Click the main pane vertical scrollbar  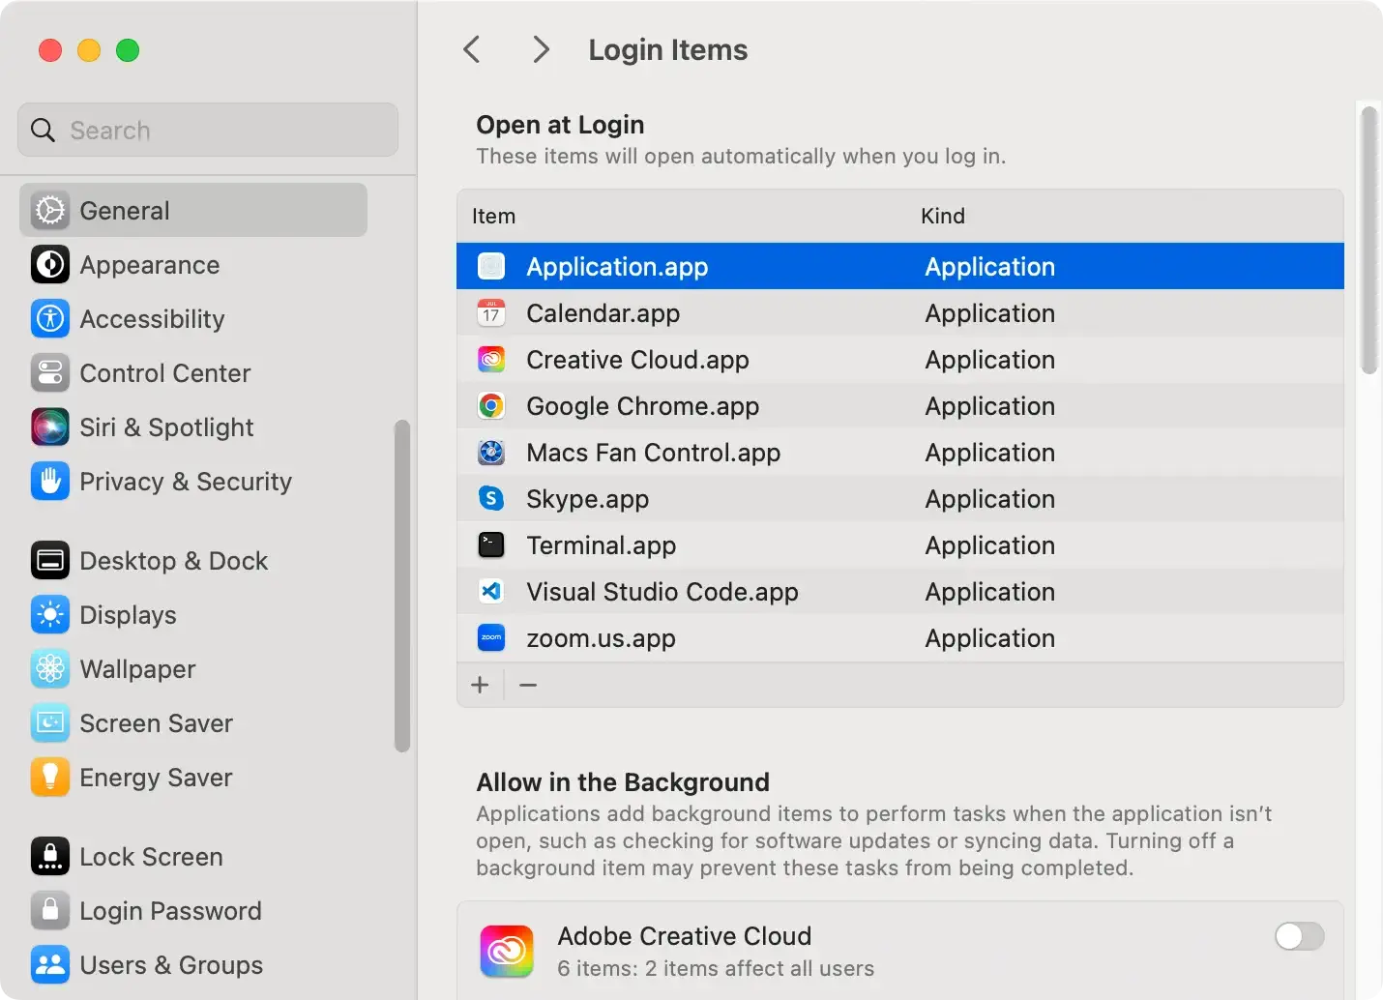click(x=1368, y=242)
